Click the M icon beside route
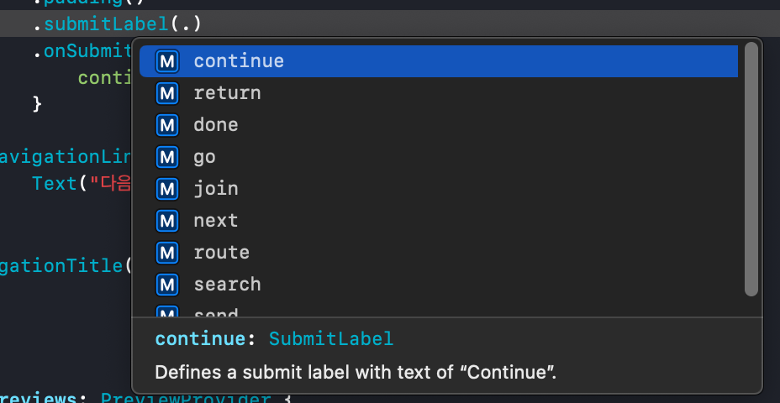 [167, 253]
